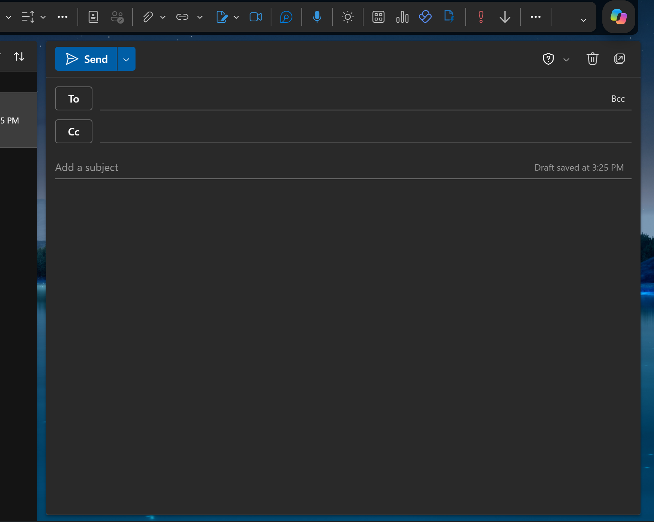Screen dimensions: 654x522
Task: Open the signature dropdown arrow
Action: tap(236, 17)
